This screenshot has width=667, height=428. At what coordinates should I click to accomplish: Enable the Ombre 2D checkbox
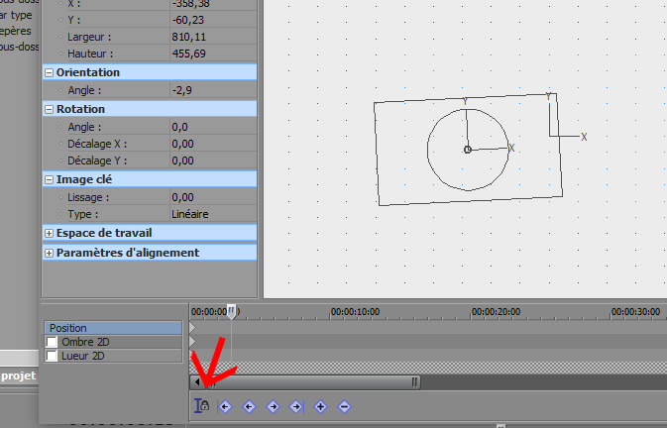tap(53, 342)
